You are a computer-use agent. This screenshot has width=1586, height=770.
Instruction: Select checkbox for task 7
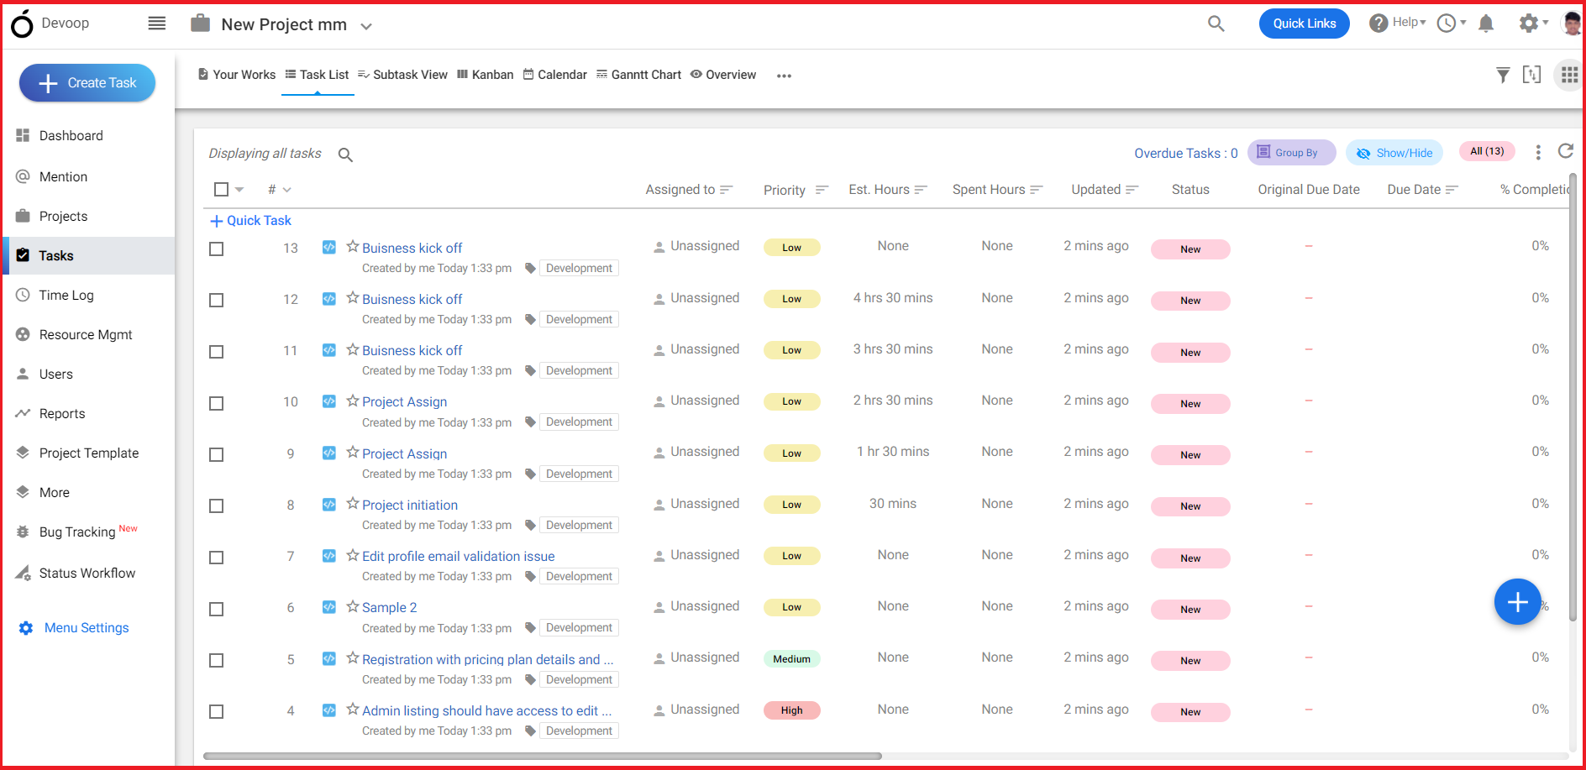pyautogui.click(x=216, y=558)
